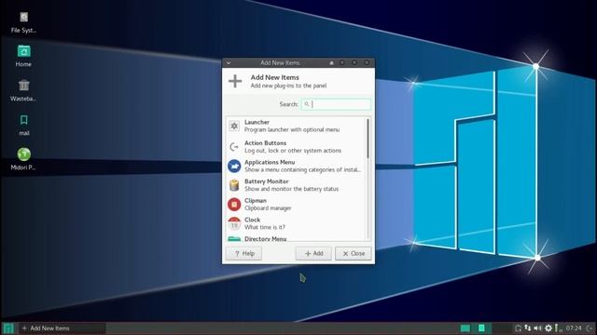The image size is (597, 335).
Task: Open the Manjaro start menu in panel
Action: [8, 328]
